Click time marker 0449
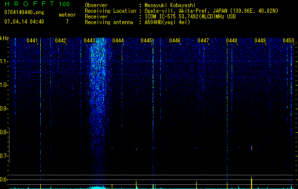This screenshot has width=298, height=189. point(260,41)
